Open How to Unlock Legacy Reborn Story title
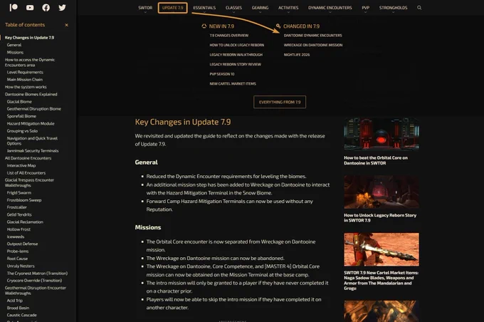 380,218
